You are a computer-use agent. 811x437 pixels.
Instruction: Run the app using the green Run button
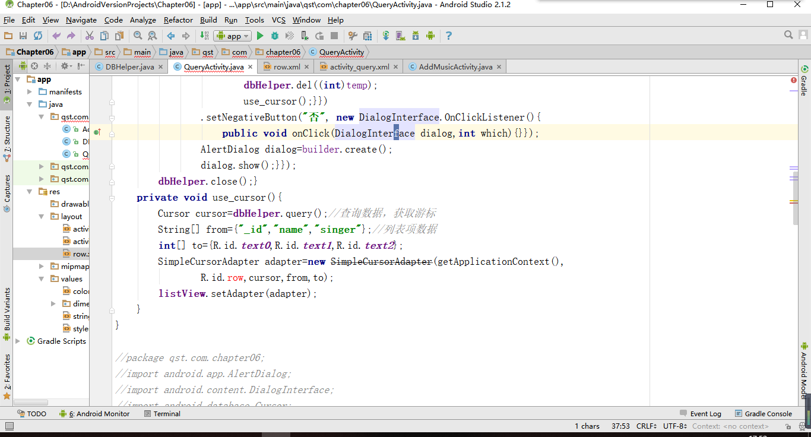pos(259,35)
